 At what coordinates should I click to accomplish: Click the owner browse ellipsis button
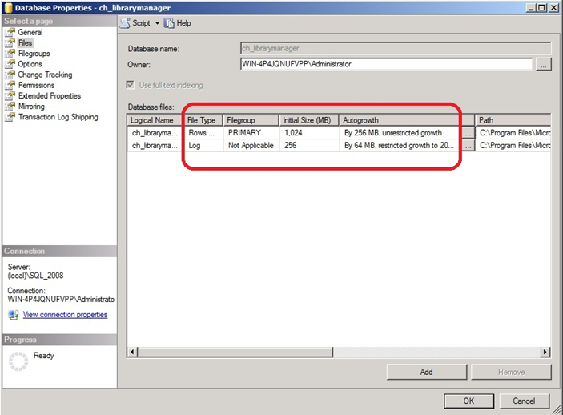tap(543, 65)
